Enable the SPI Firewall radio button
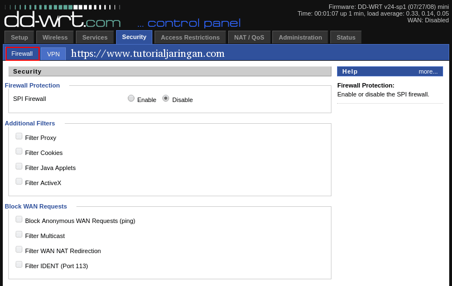Image resolution: width=452 pixels, height=286 pixels. (x=131, y=99)
